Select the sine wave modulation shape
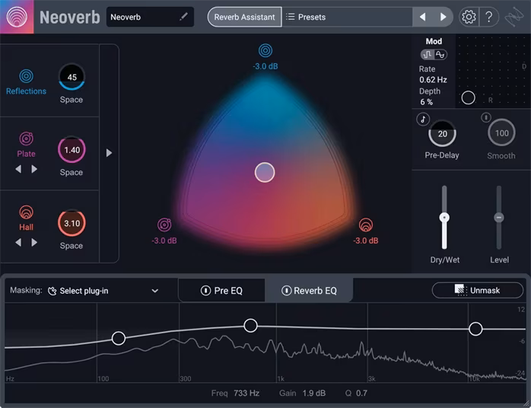The image size is (531, 408). 440,55
